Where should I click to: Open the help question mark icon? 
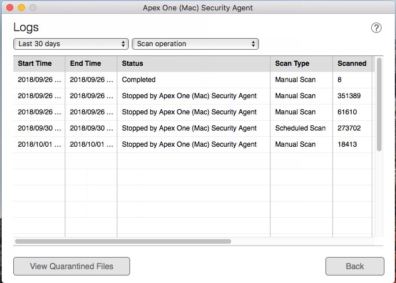click(x=376, y=28)
